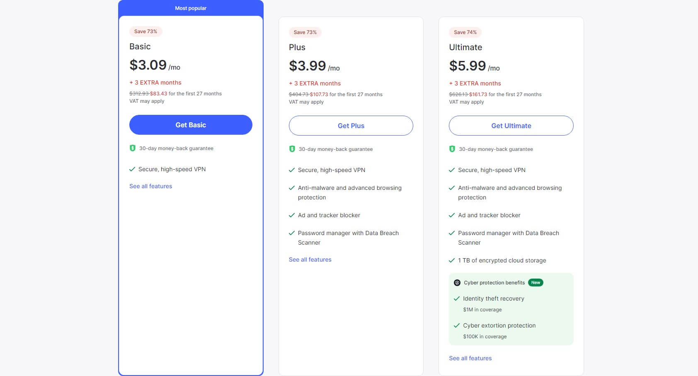Click the green shield icon in Plus plan

[292, 149]
